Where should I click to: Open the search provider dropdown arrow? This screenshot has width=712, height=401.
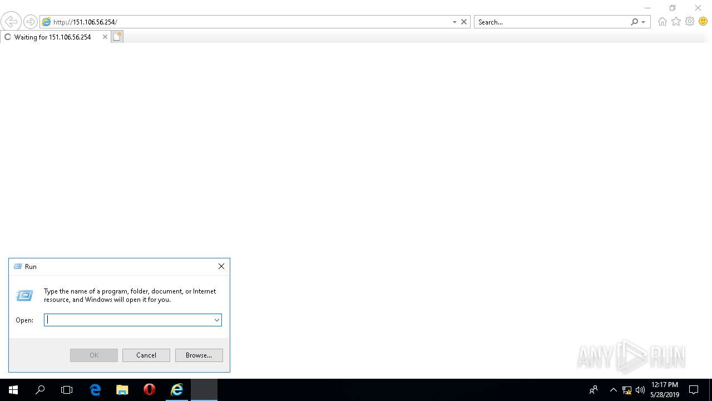644,22
